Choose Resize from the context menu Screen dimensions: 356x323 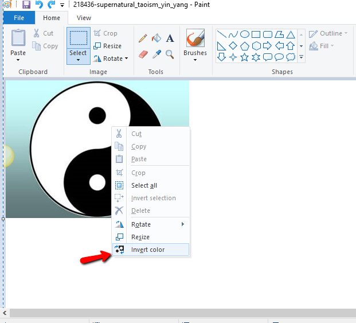point(151,237)
